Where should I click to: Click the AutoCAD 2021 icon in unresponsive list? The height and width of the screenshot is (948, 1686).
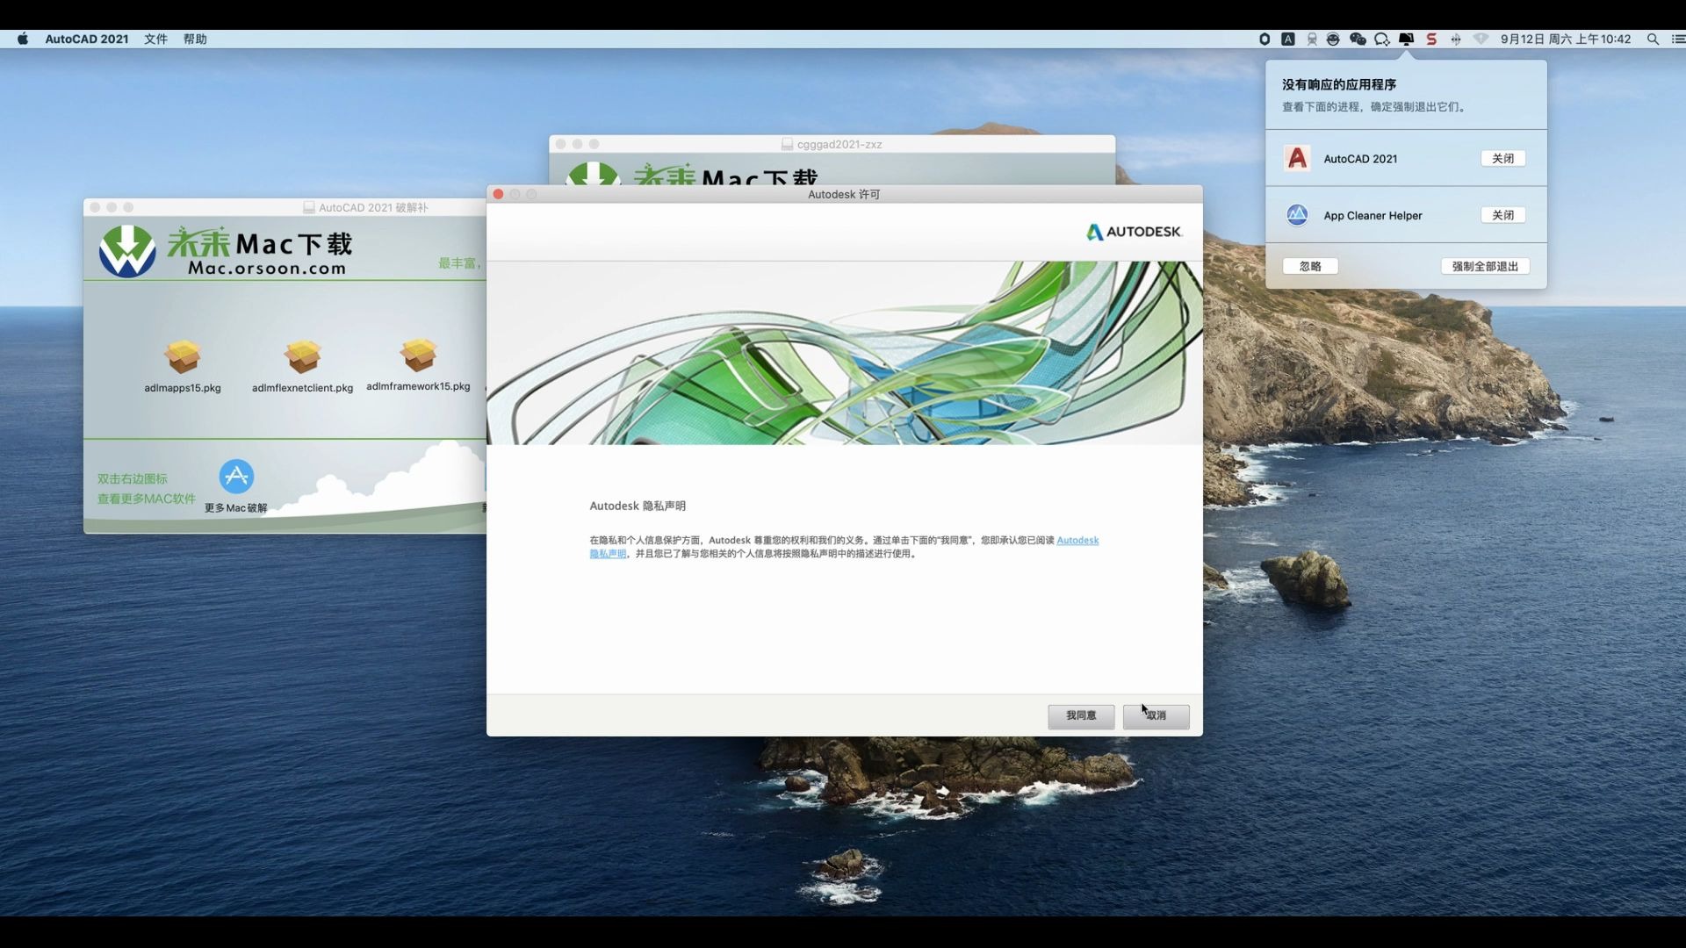(x=1297, y=159)
